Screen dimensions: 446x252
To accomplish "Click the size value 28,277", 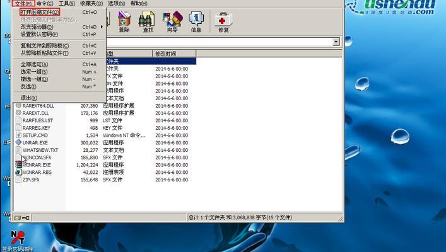I will [90, 150].
